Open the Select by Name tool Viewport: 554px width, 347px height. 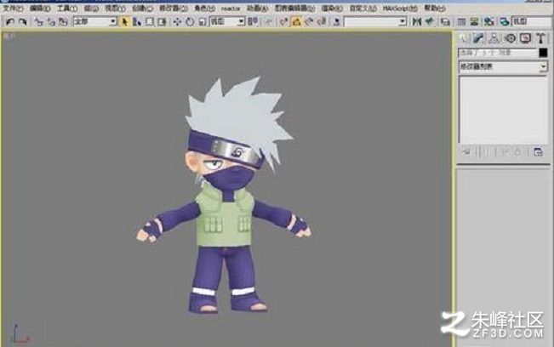pos(137,22)
